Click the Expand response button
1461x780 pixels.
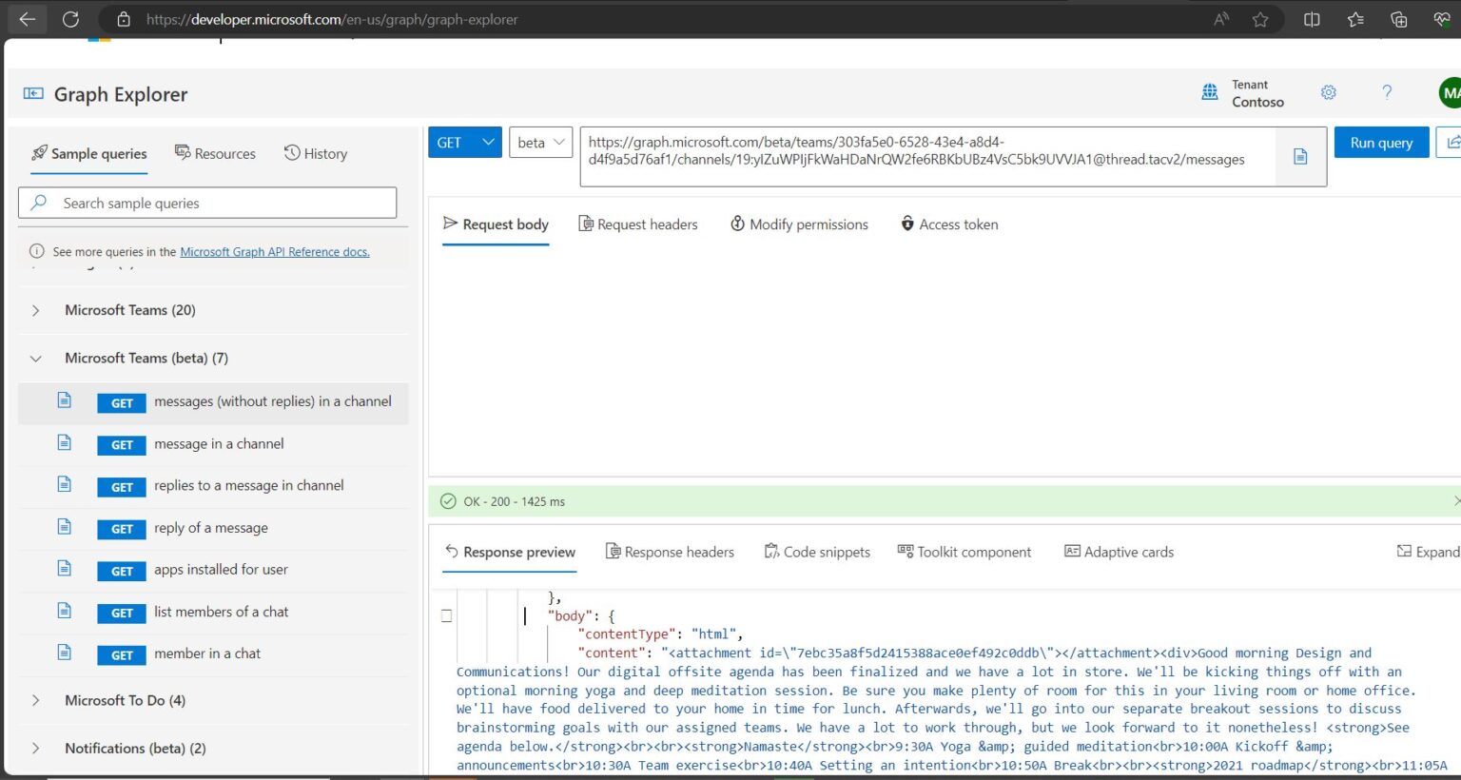coord(1428,552)
